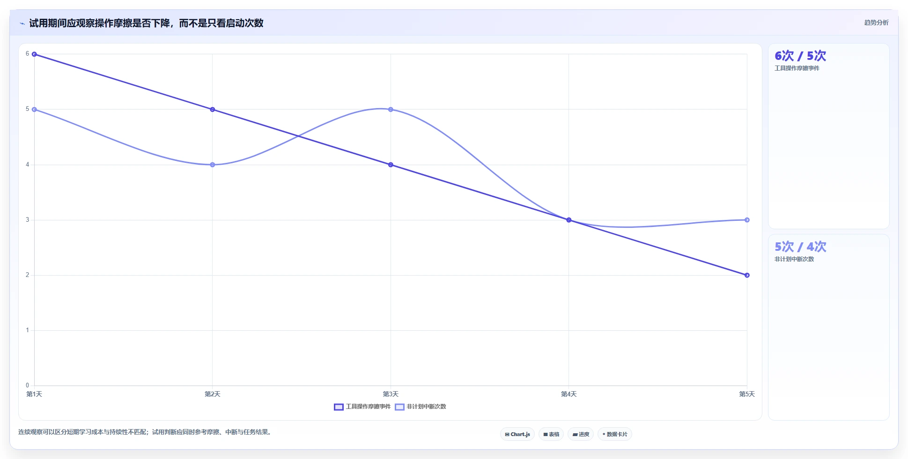The height and width of the screenshot is (459, 908).
Task: Click the 数据卡片 chip
Action: [x=615, y=434]
